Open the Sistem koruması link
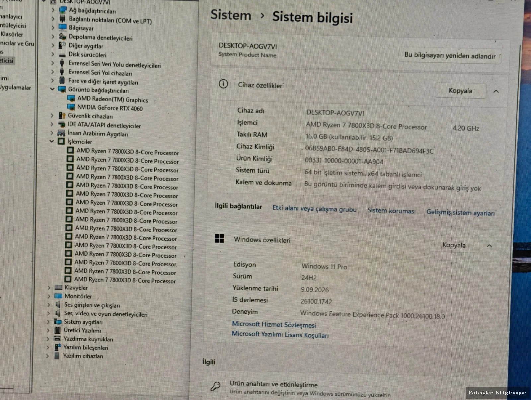Screen dimensions: 531x400 point(392,210)
